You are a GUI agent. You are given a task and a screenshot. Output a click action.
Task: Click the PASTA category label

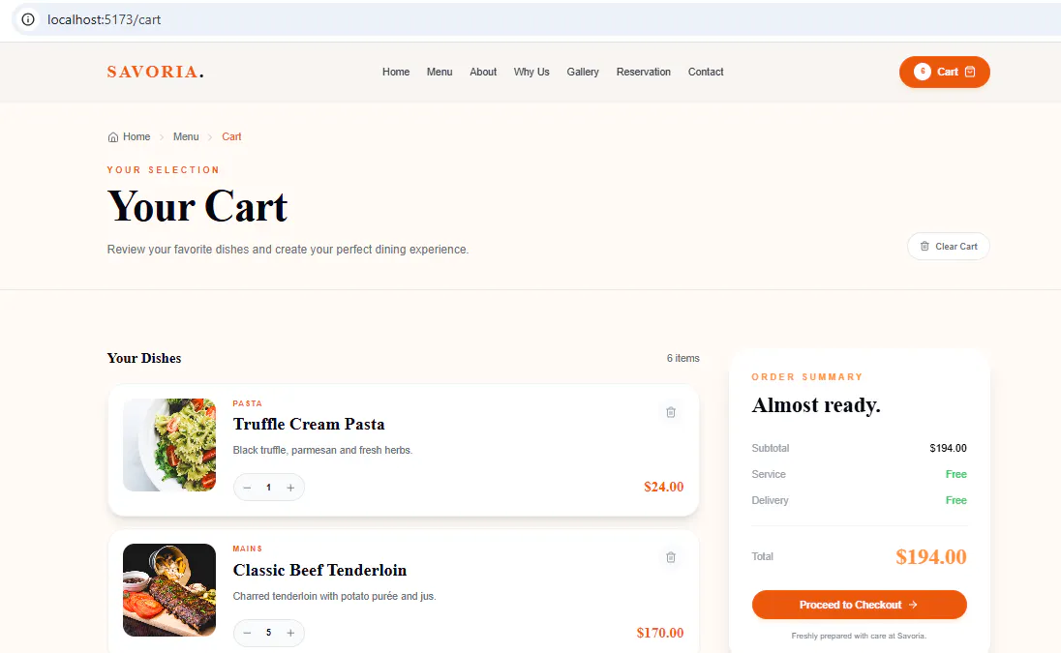click(x=247, y=403)
